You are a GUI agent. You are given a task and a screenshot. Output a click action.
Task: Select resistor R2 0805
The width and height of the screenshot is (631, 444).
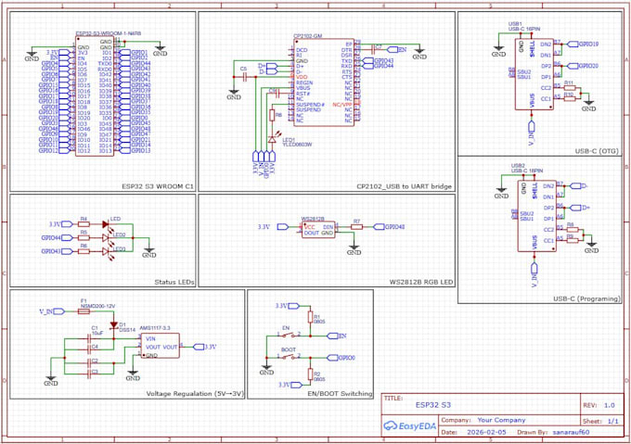310,374
